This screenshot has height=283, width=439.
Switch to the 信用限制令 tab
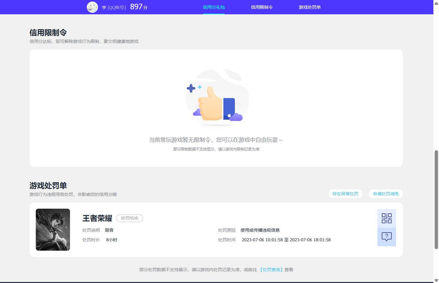pos(262,7)
